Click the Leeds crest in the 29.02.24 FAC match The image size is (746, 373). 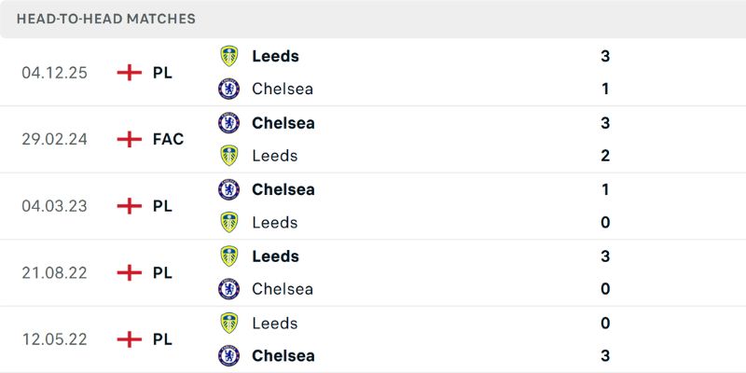click(228, 156)
